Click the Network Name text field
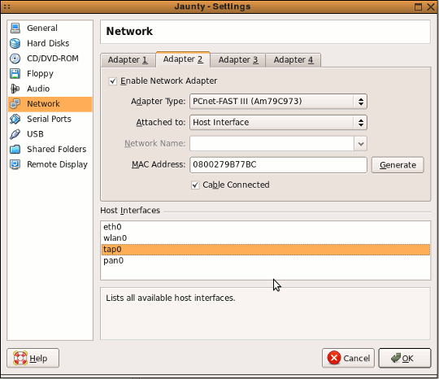Viewport: 439px width, 379px height. [272, 144]
